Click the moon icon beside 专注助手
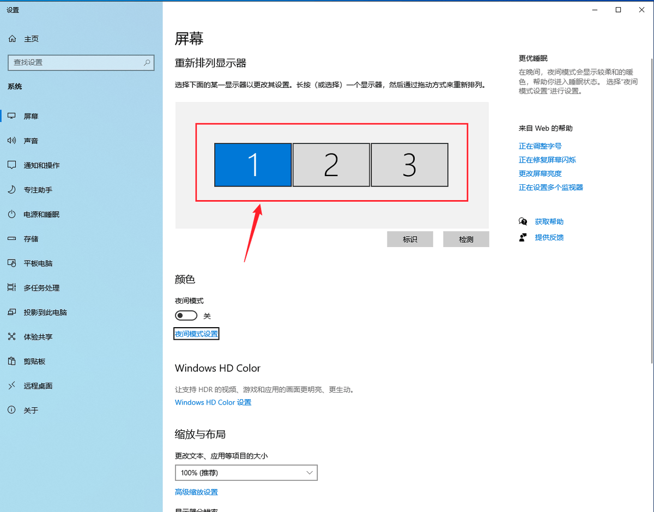 tap(12, 190)
